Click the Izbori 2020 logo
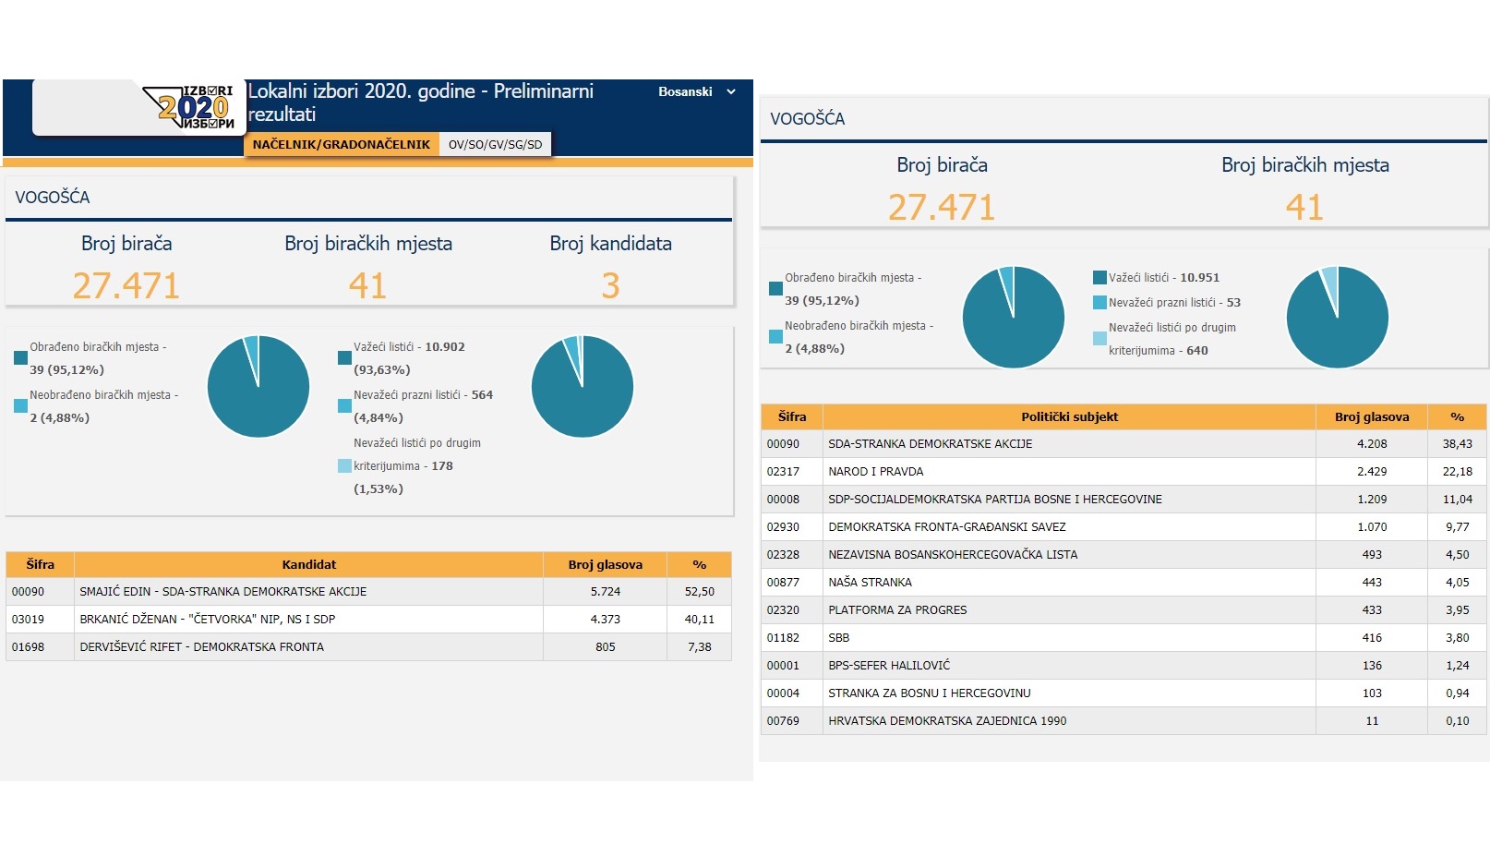Image resolution: width=1490 pixels, height=868 pixels. (x=194, y=108)
